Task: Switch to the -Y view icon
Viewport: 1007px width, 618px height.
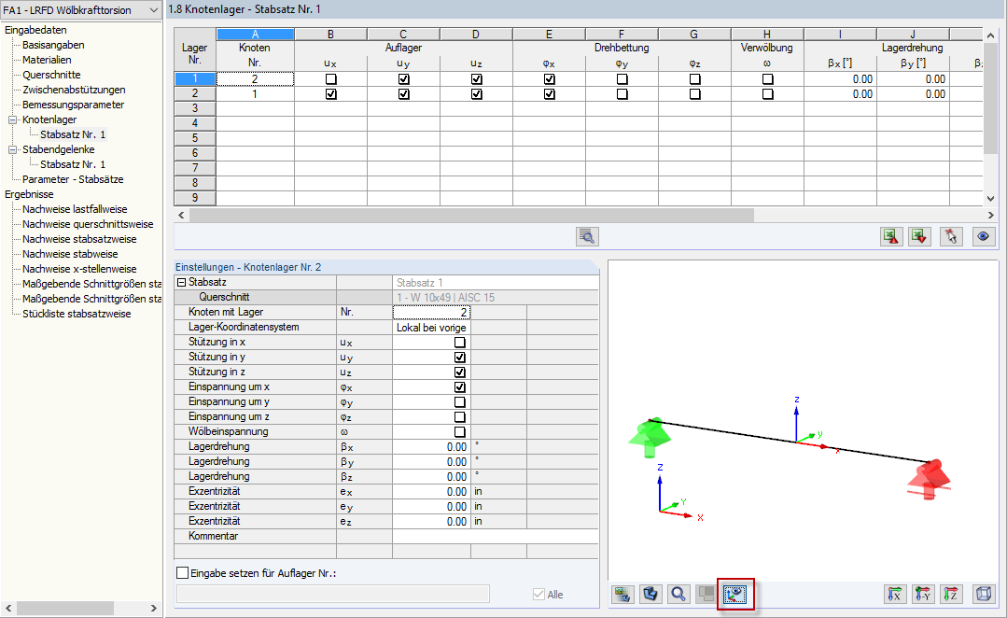Action: 924,594
